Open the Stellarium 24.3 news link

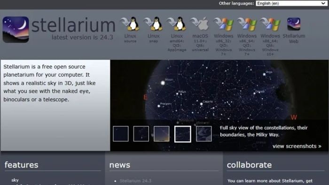point(135,181)
